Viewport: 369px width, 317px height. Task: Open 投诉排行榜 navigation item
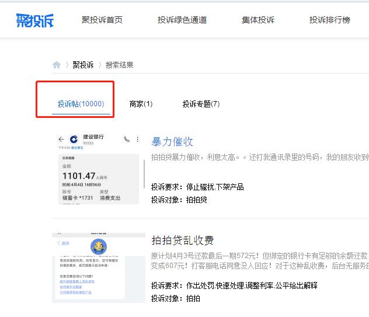click(x=330, y=20)
